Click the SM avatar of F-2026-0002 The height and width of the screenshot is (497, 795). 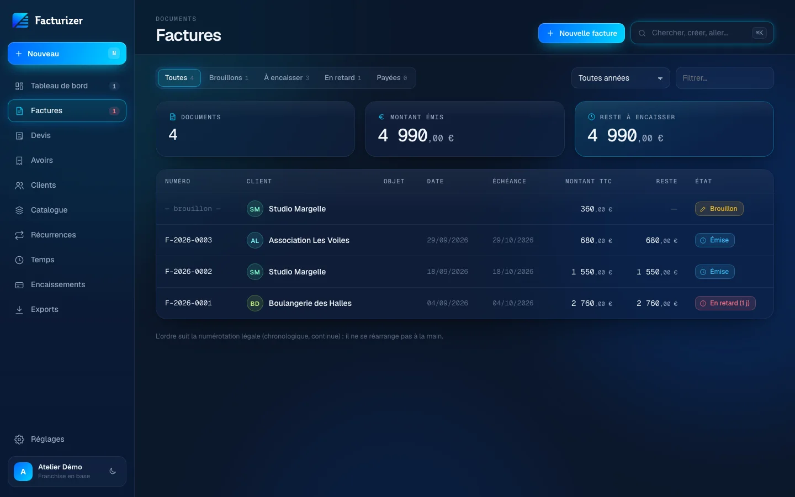click(x=255, y=272)
